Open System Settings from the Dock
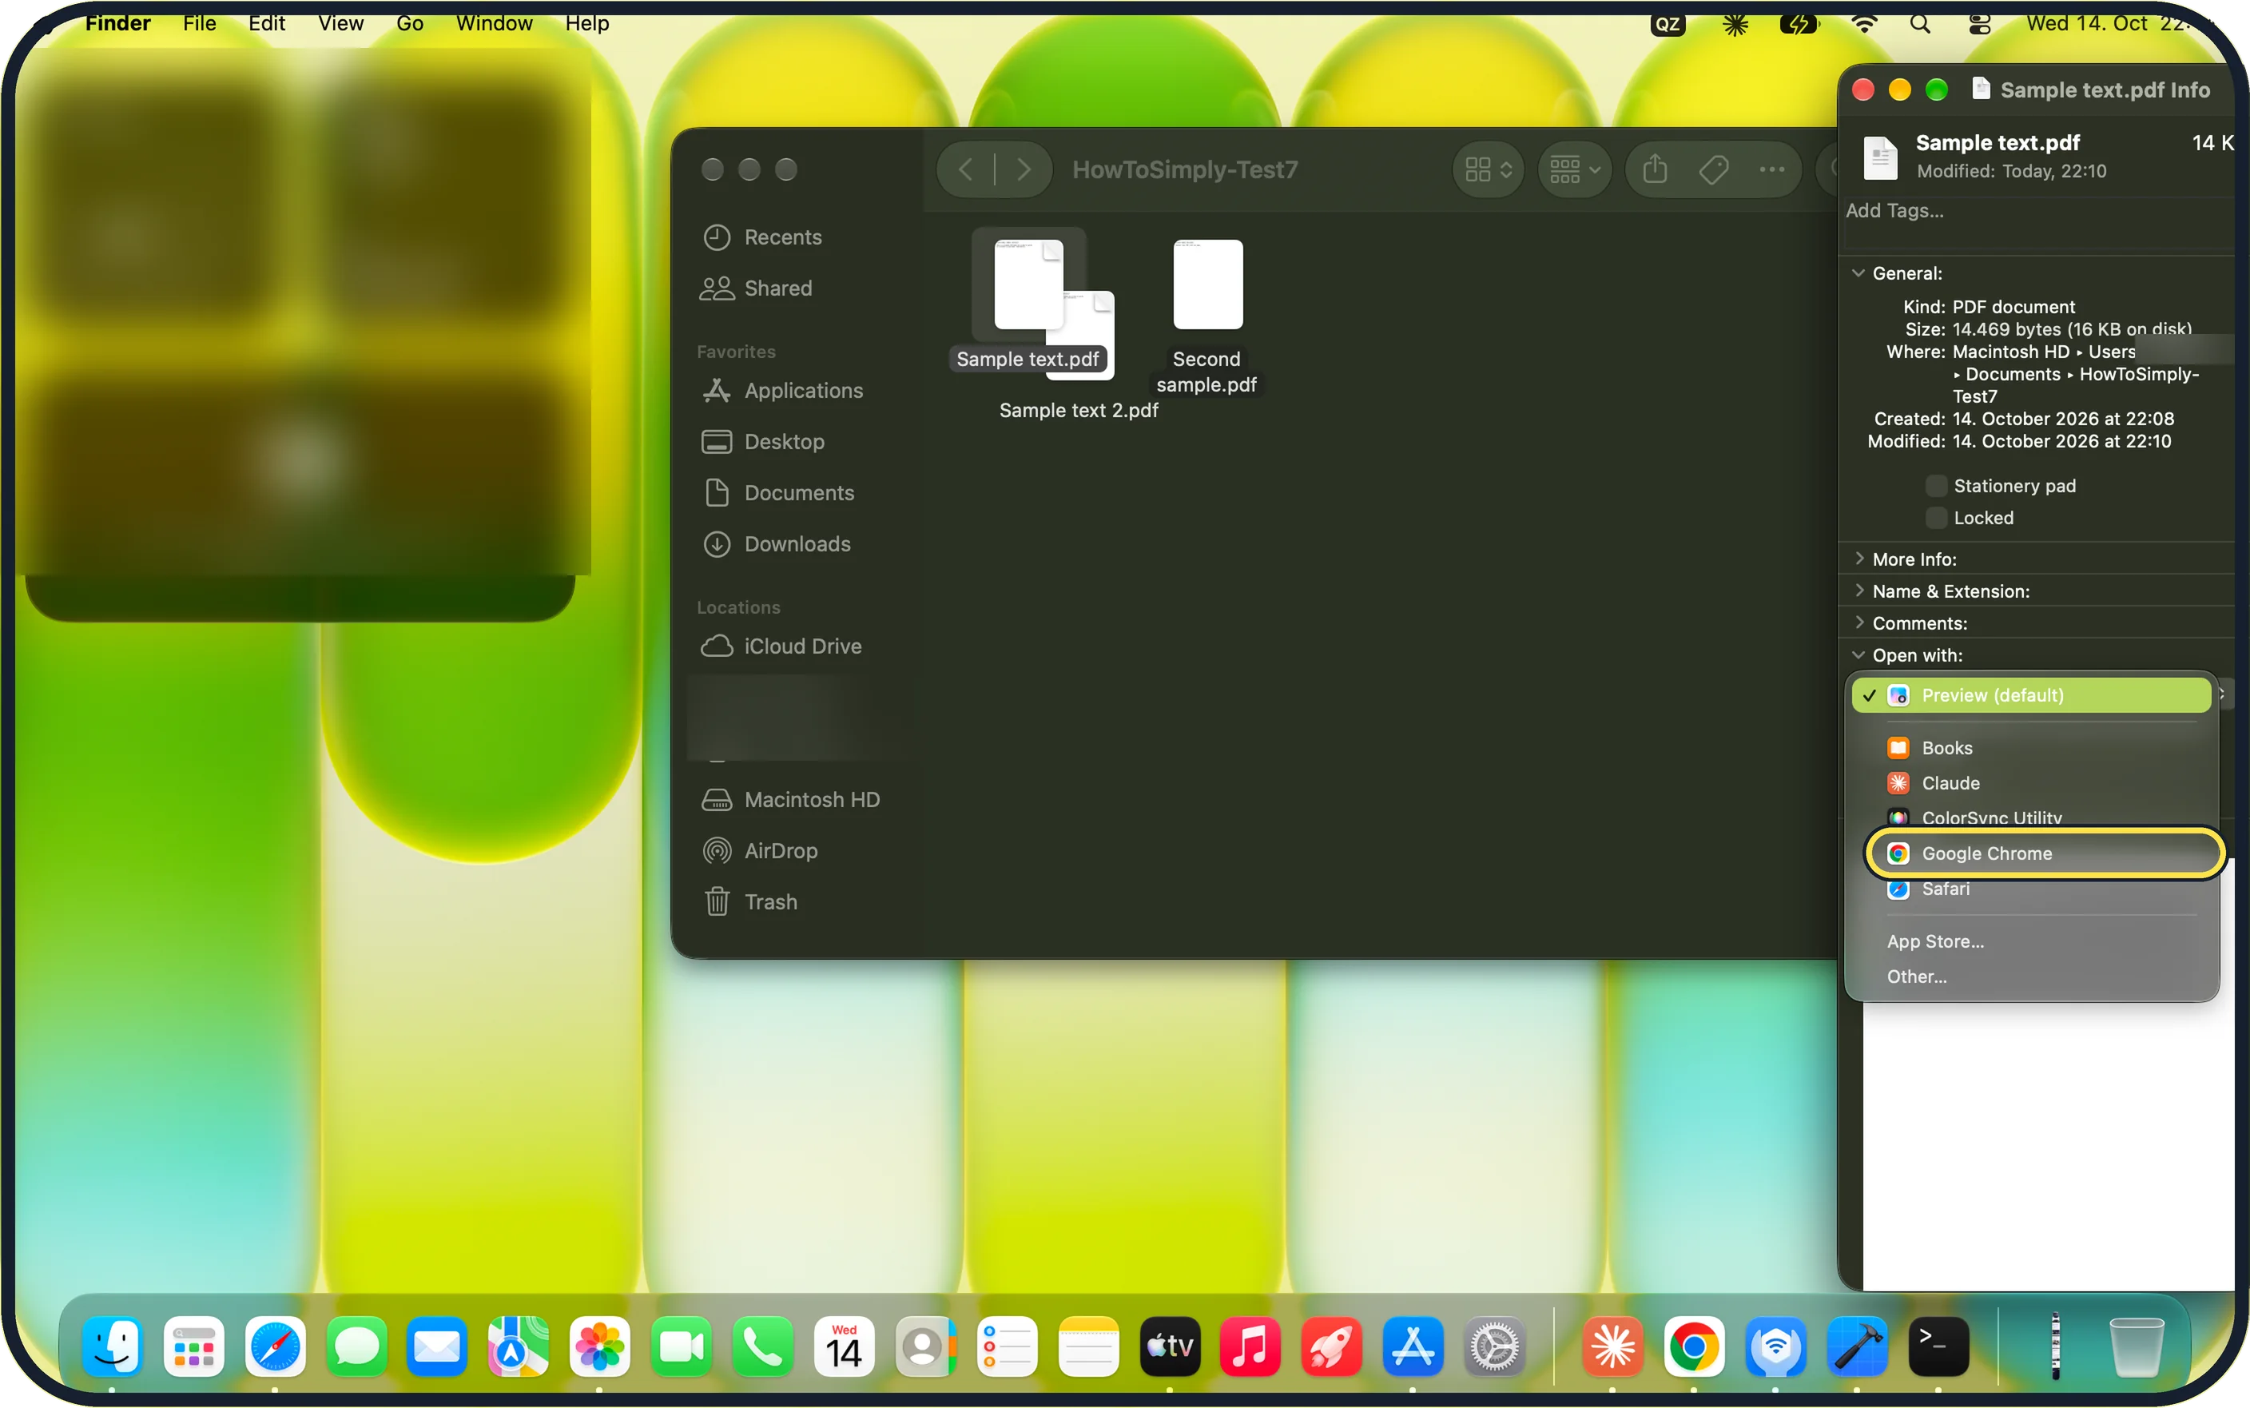The width and height of the screenshot is (2250, 1408). pos(1494,1346)
